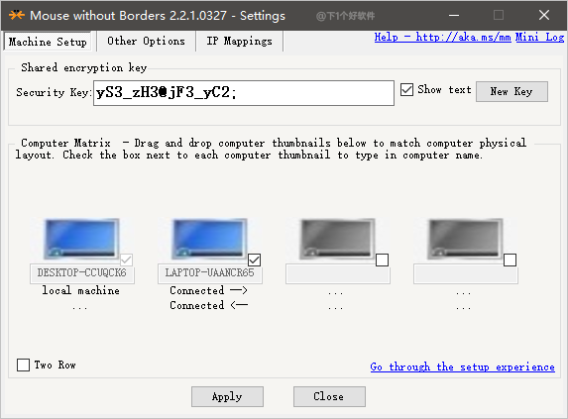Click the fourth empty gray monitor thumbnail
Image resolution: width=568 pixels, height=419 pixels.
[465, 239]
